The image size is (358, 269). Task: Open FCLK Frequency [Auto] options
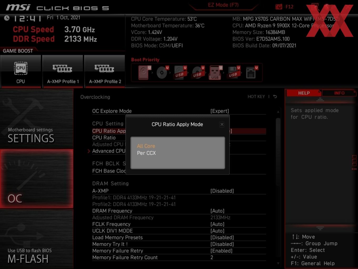(x=217, y=224)
